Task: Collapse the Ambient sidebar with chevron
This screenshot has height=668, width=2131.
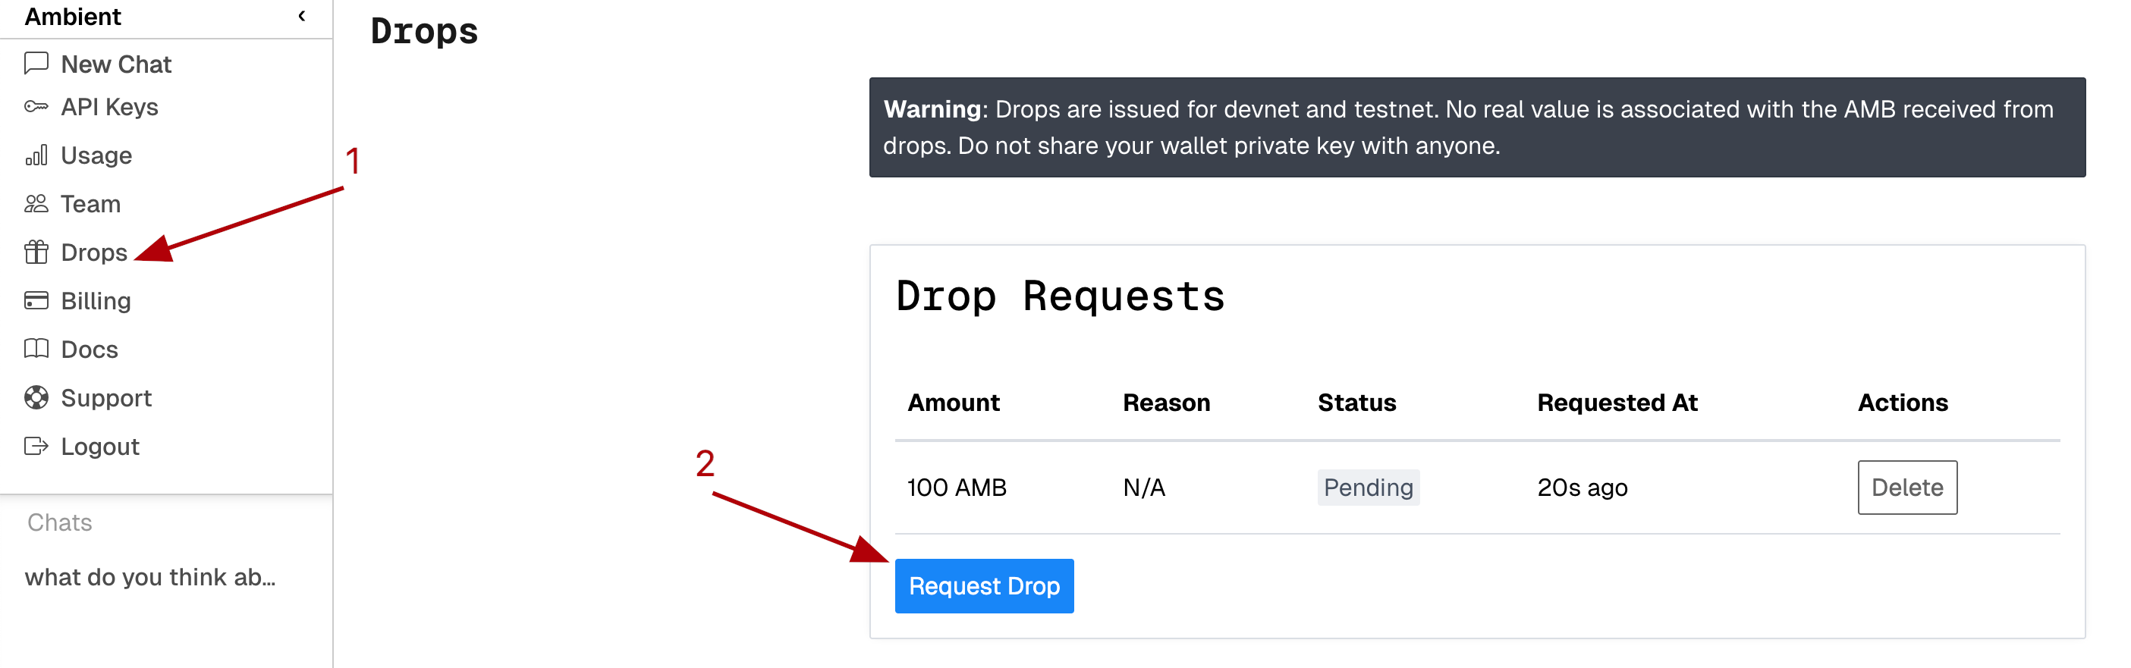Action: pyautogui.click(x=302, y=17)
